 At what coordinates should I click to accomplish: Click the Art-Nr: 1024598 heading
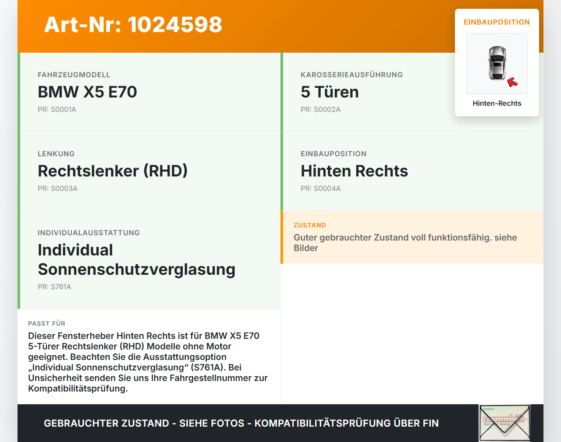tap(133, 25)
